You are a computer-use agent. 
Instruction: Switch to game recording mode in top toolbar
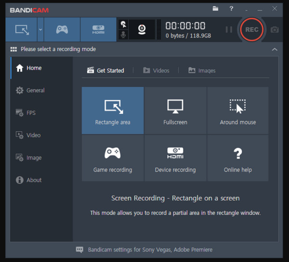coord(62,29)
